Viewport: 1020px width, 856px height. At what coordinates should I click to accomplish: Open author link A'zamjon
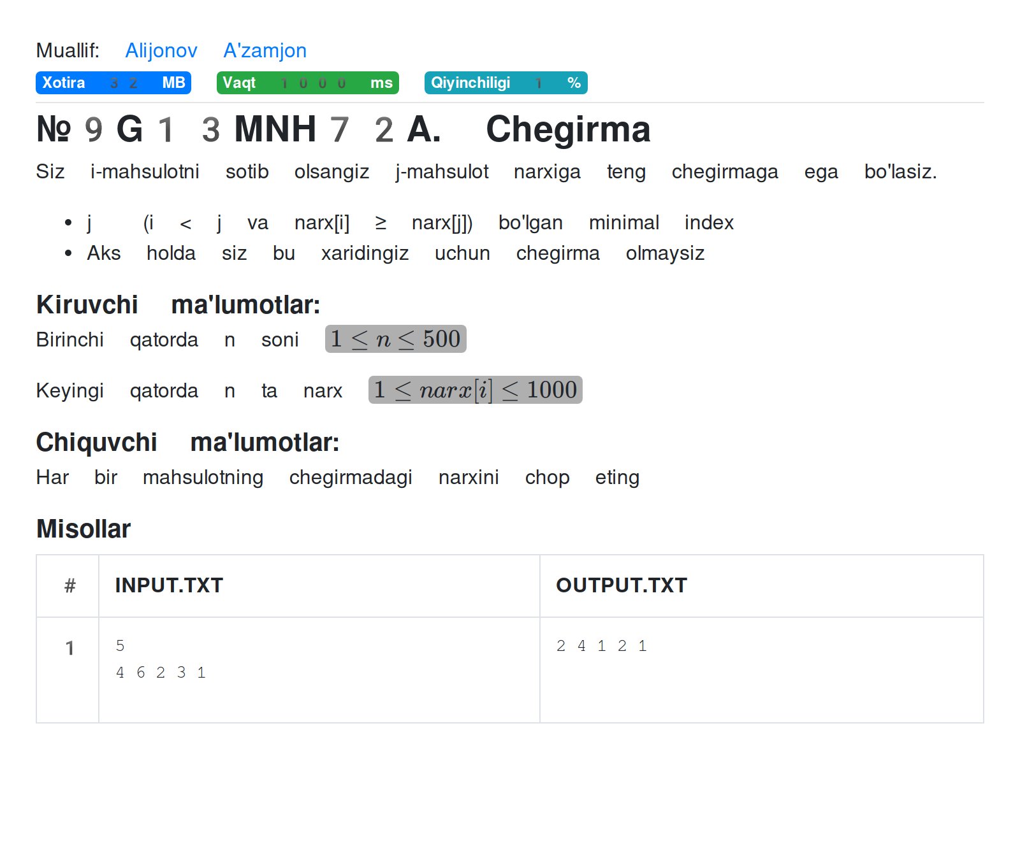pos(265,50)
